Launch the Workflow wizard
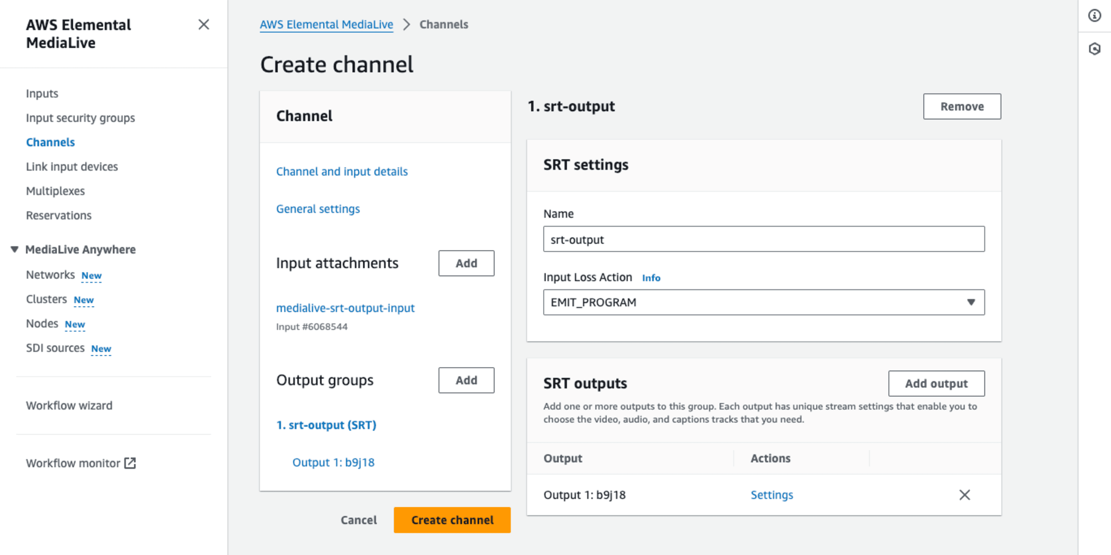1111x555 pixels. pos(69,406)
